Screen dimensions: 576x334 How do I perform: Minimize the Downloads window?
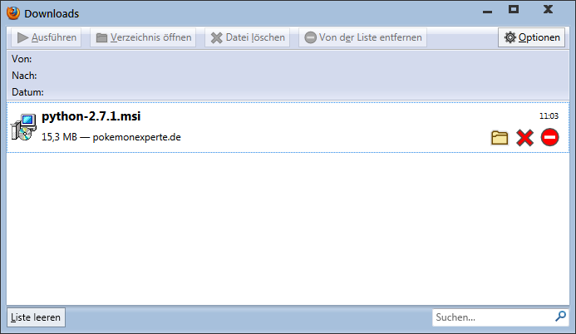pyautogui.click(x=479, y=9)
